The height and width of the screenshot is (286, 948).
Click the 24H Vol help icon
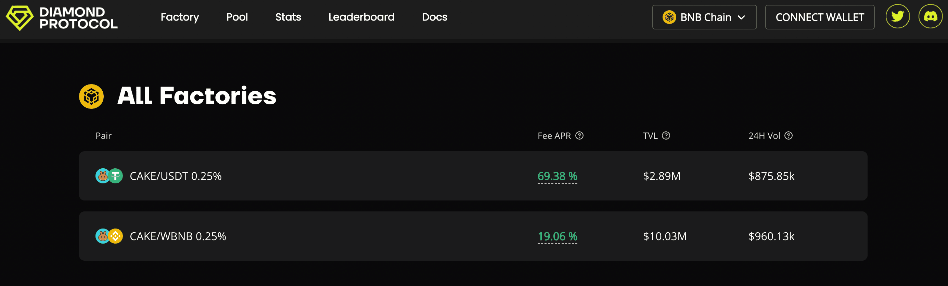click(788, 136)
